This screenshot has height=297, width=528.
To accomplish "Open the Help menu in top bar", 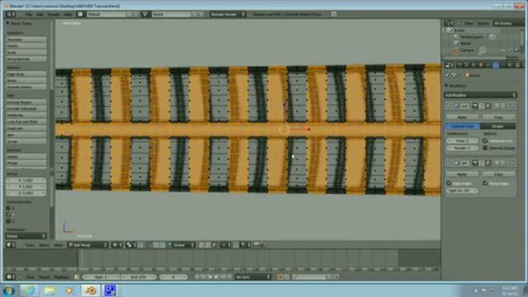I will point(68,15).
